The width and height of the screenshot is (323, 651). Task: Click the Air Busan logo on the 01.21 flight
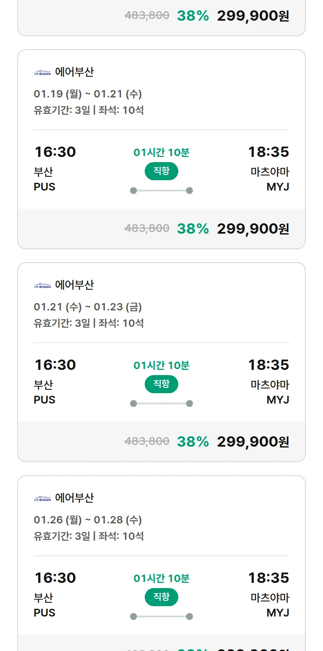pos(42,285)
